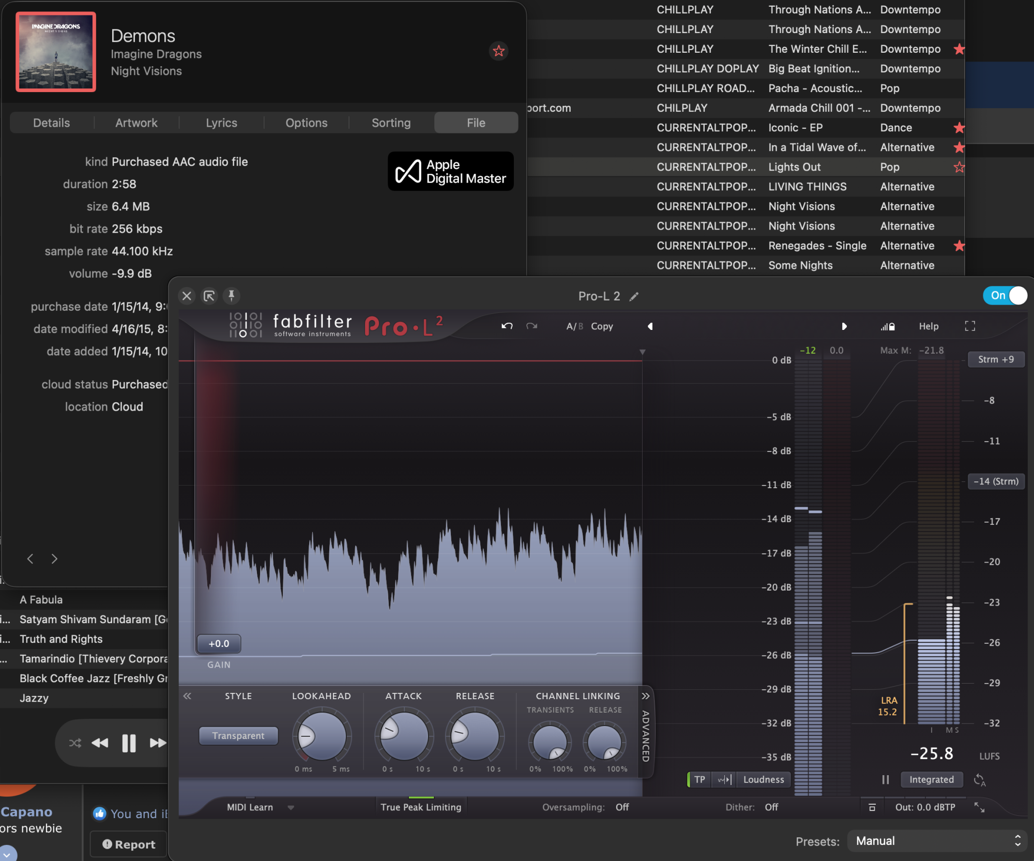1034x861 pixels.
Task: Click the thumbs-up like icon
Action: click(99, 813)
